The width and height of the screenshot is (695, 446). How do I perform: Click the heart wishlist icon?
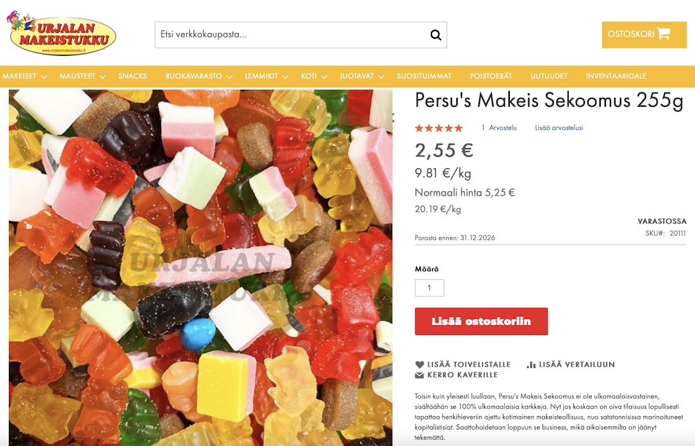(419, 365)
